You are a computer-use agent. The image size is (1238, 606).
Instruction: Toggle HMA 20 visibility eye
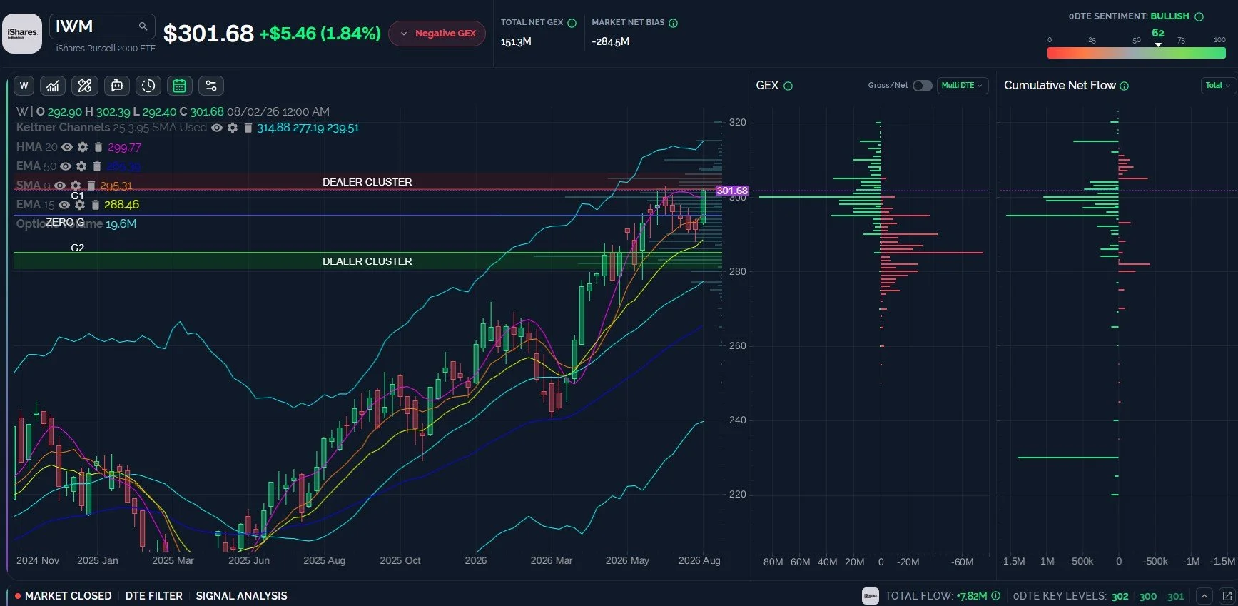click(x=67, y=147)
